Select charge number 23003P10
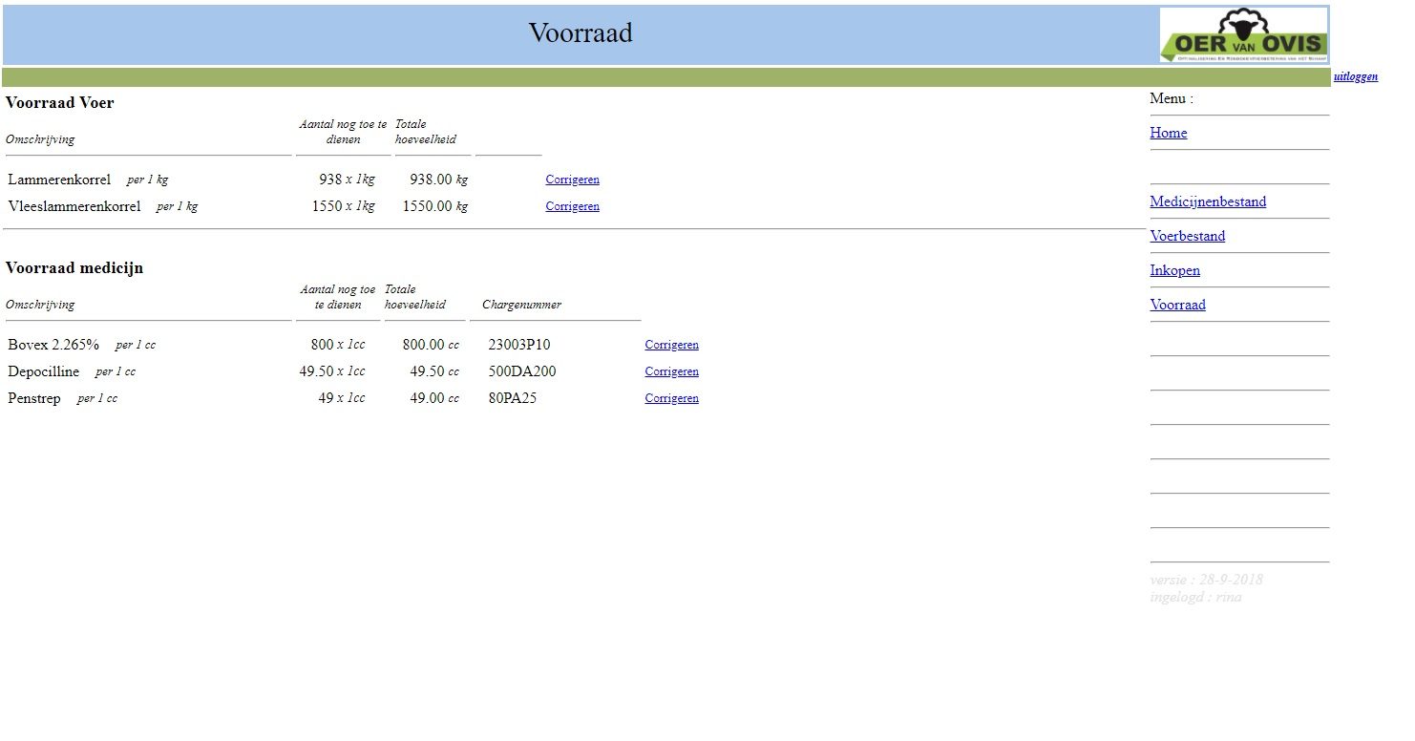This screenshot has width=1415, height=741. coord(518,345)
